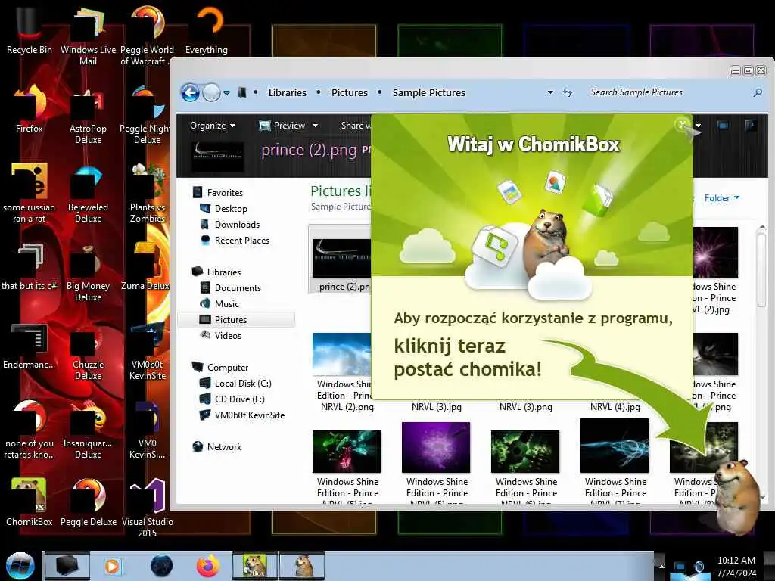The width and height of the screenshot is (775, 581).
Task: Open Big Money Deluxe desktop icon
Action: tap(88, 272)
